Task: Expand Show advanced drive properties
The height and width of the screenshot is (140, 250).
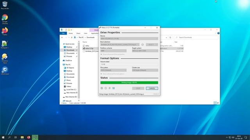Action: [112, 54]
